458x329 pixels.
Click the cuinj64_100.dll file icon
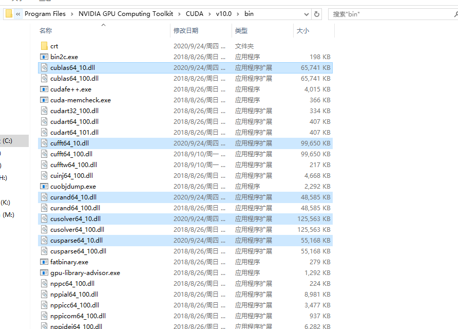(44, 175)
